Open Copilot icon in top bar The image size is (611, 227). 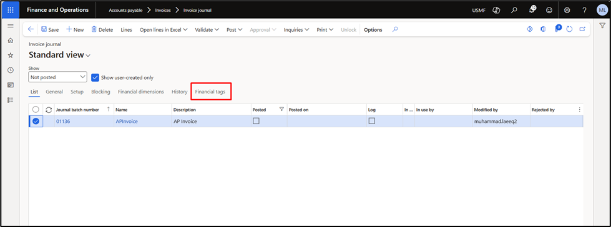click(496, 10)
